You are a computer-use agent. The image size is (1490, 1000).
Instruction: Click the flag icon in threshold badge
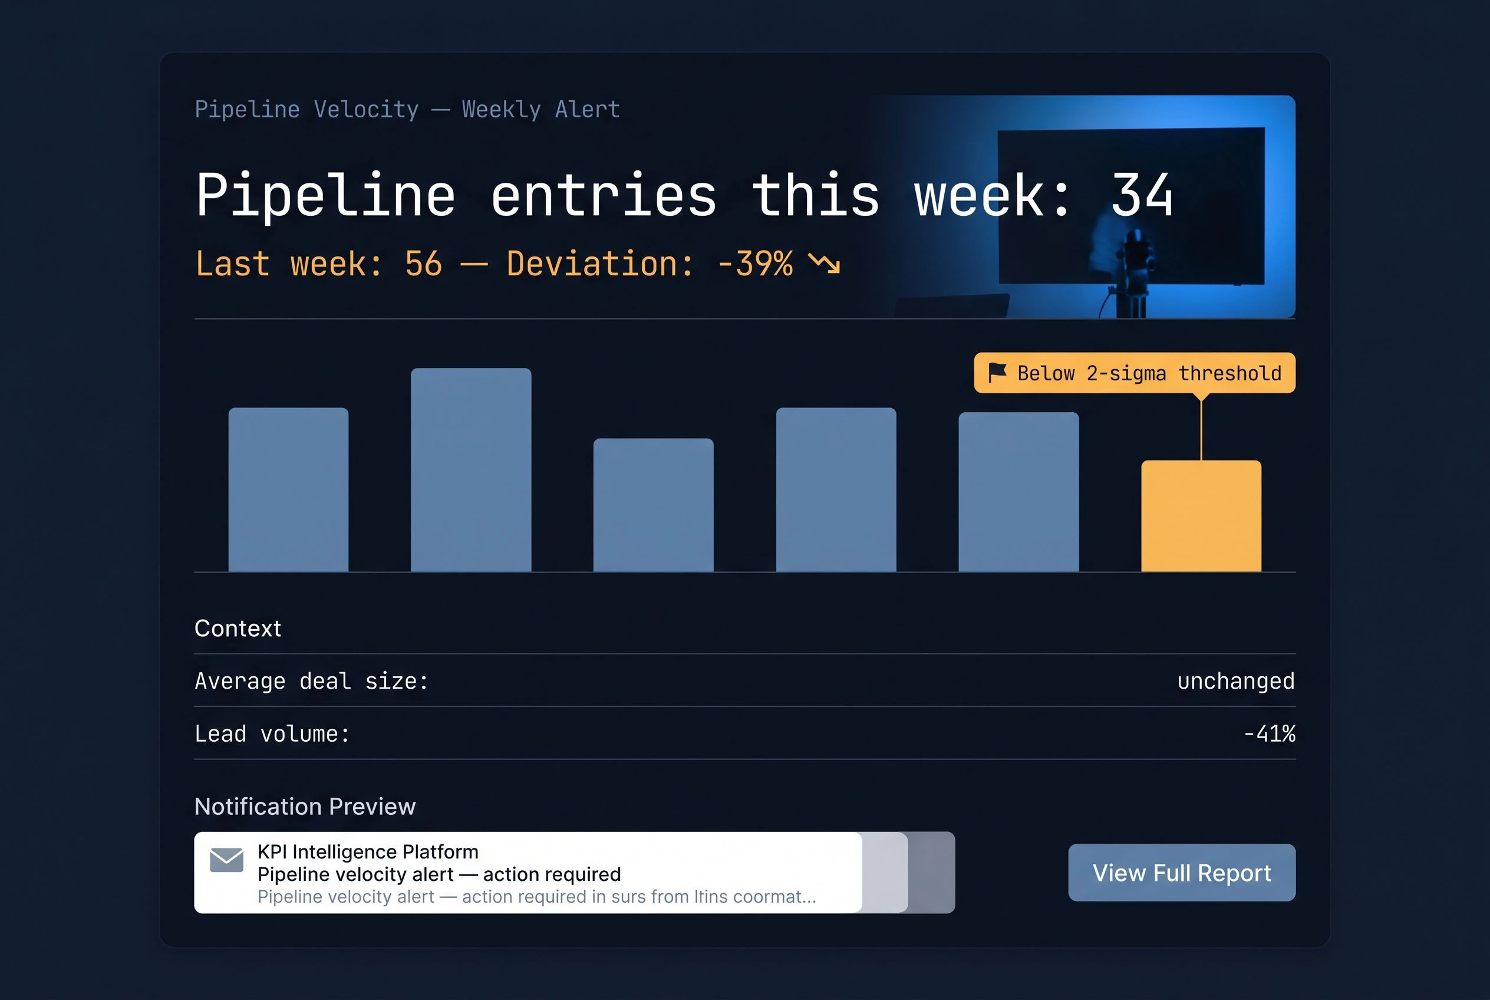pyautogui.click(x=997, y=373)
